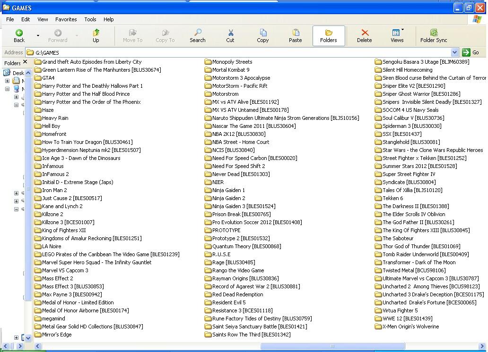Open the Search toolbar tool
The image size is (488, 352).
click(198, 36)
